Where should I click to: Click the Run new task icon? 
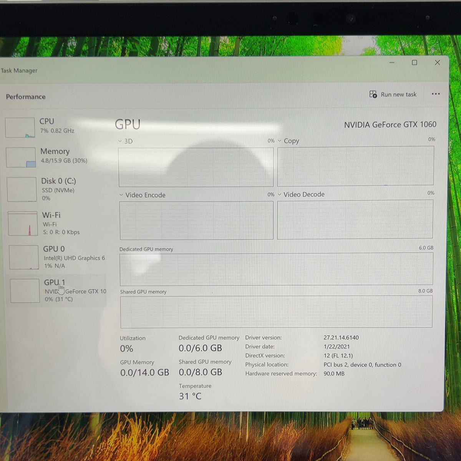[373, 94]
